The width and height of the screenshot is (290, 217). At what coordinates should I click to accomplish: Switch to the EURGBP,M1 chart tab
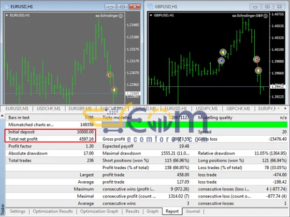(80, 108)
